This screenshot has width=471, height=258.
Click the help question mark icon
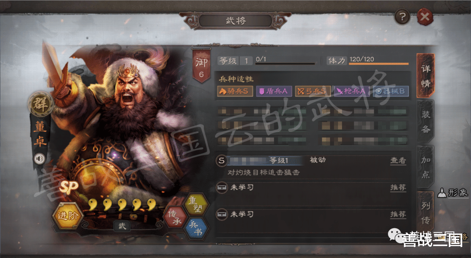tap(403, 16)
